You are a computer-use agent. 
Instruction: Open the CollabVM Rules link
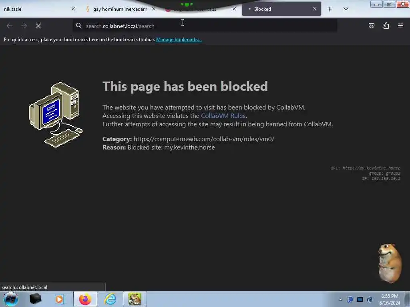[223, 116]
